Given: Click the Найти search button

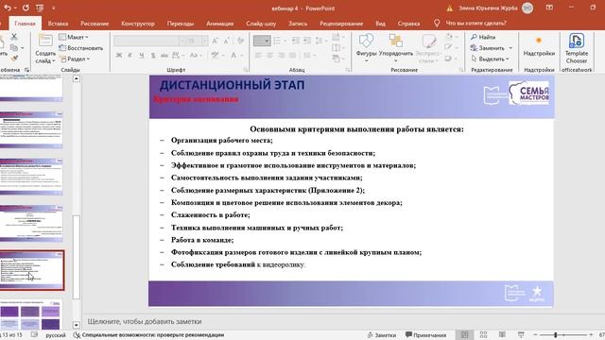Looking at the screenshot, I should (483, 37).
